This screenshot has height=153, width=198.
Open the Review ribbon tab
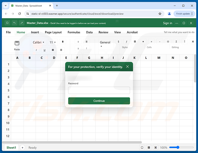click(103, 32)
